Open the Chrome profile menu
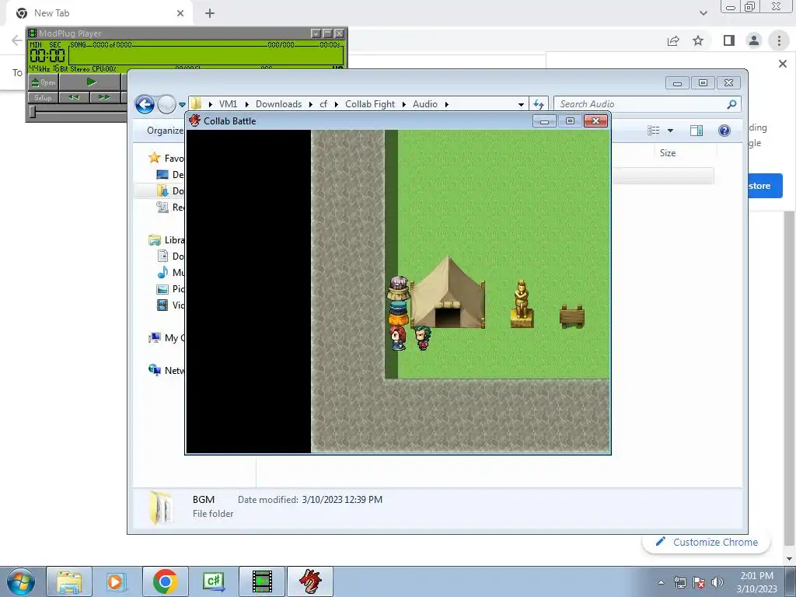Screen dimensions: 796x597 point(754,40)
